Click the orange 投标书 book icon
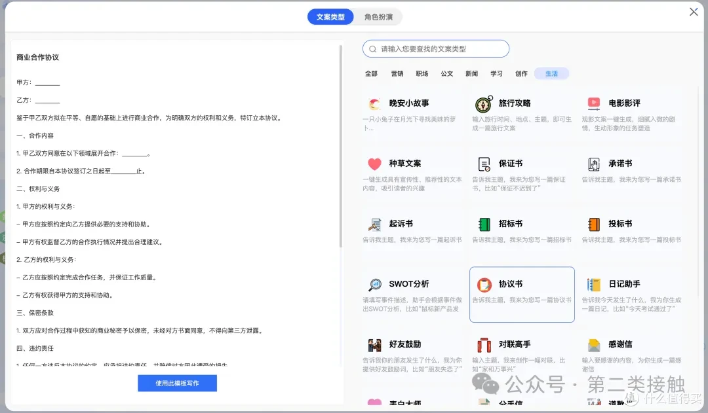The image size is (708, 413). tap(594, 224)
